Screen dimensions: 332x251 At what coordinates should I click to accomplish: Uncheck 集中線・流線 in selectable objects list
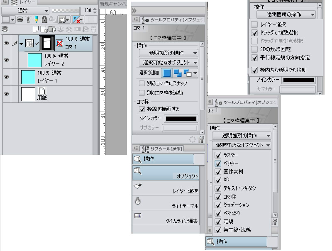(218, 229)
